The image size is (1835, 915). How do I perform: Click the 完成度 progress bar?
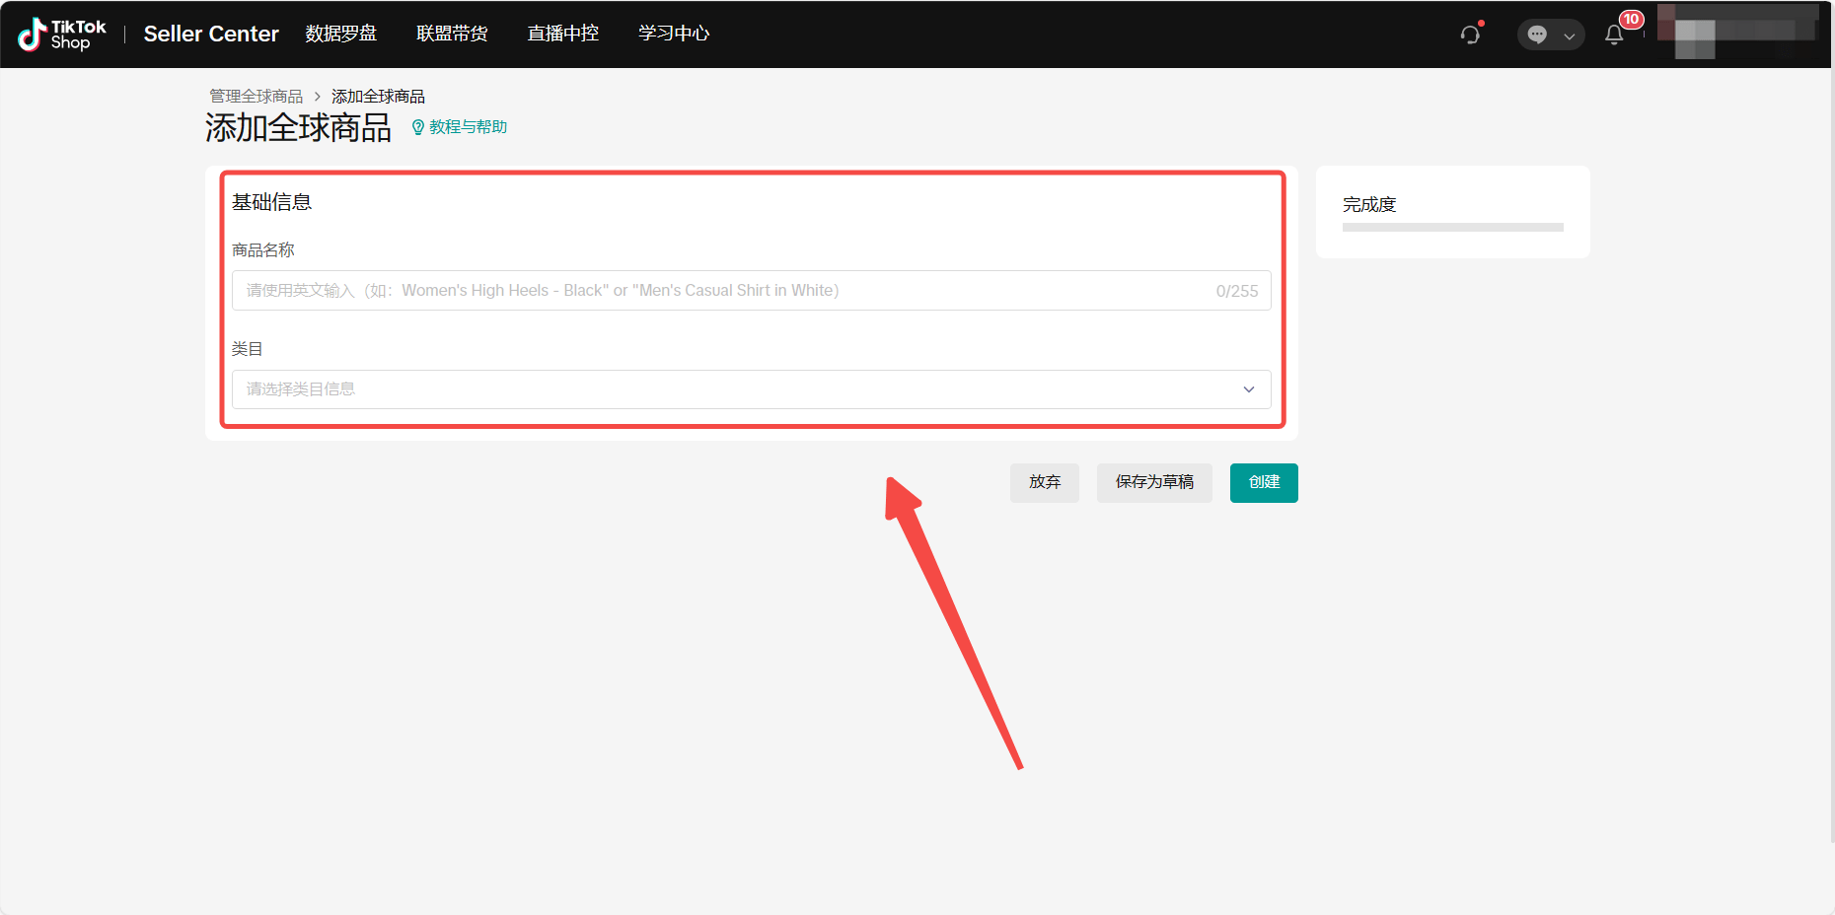[1451, 226]
